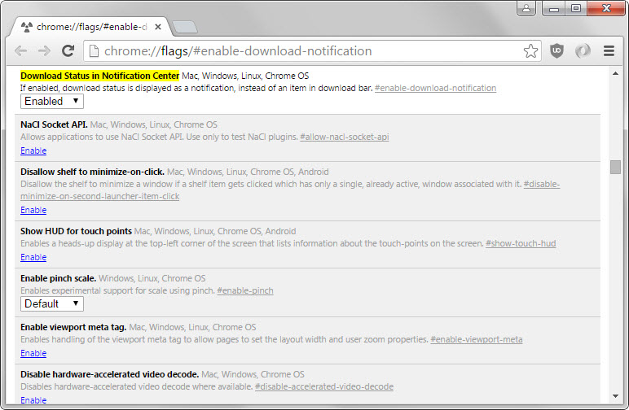Click the greyed round extension icon
Screen dimensions: 629x410
[x=583, y=51]
